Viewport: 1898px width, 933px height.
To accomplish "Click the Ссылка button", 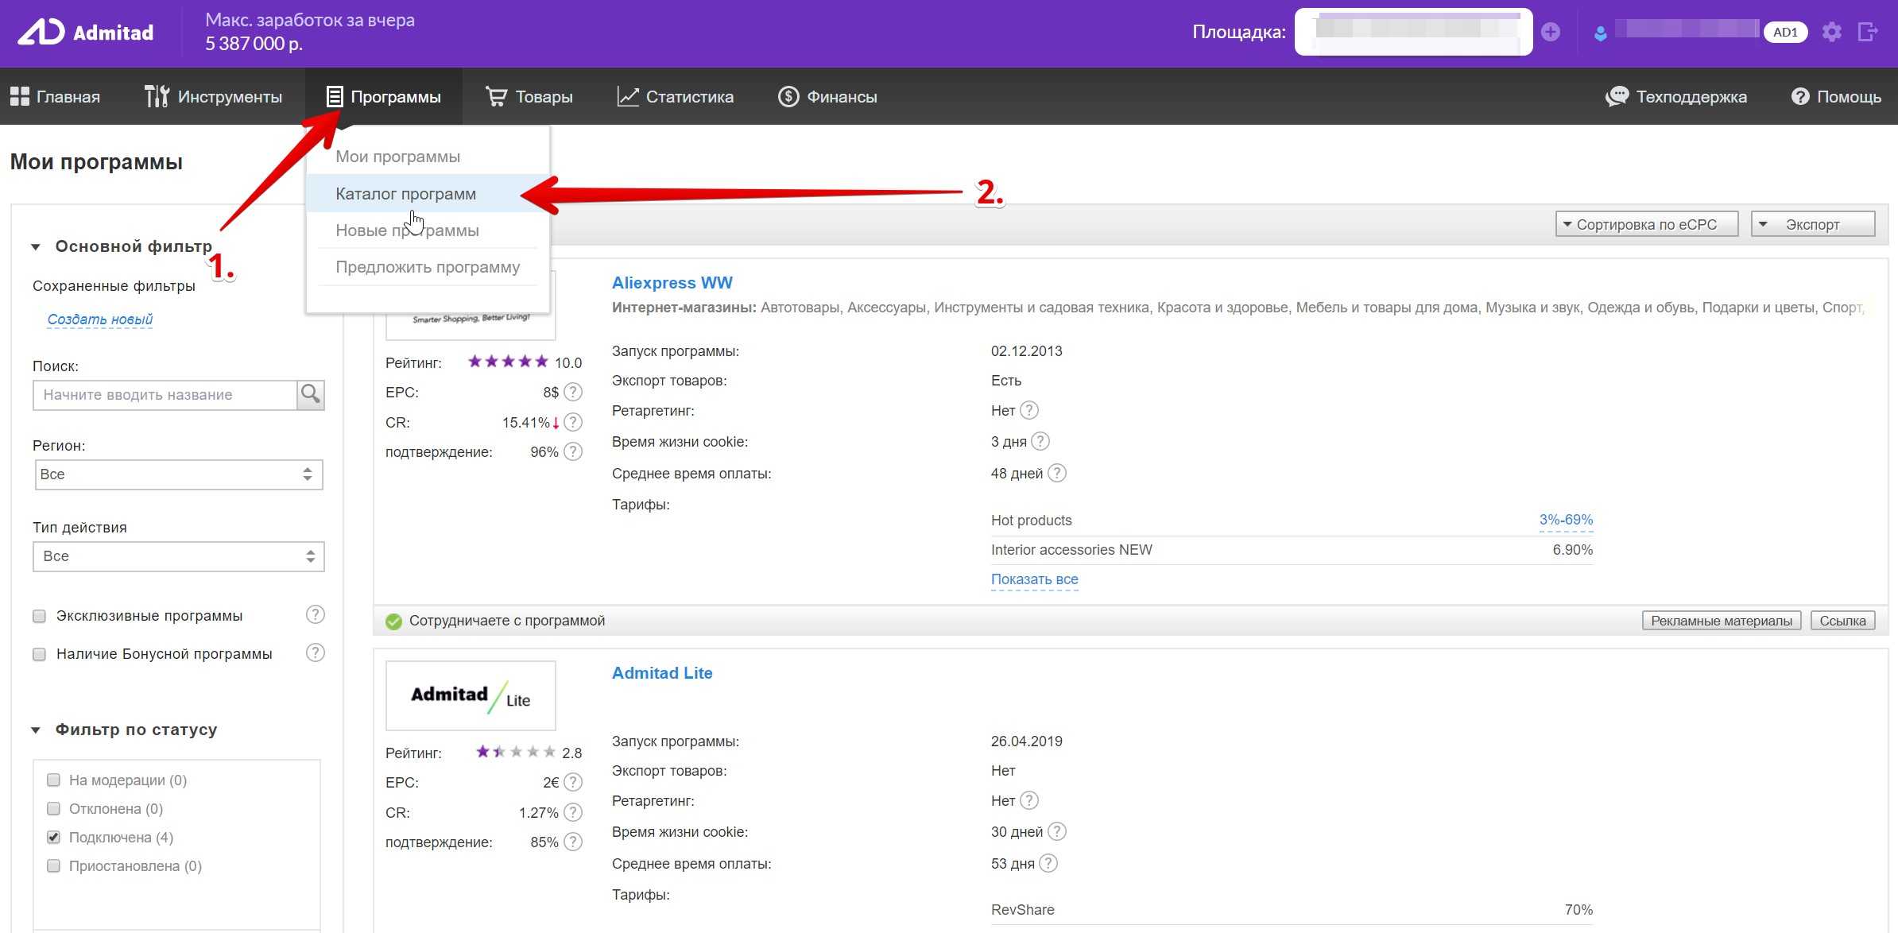I will (1842, 621).
